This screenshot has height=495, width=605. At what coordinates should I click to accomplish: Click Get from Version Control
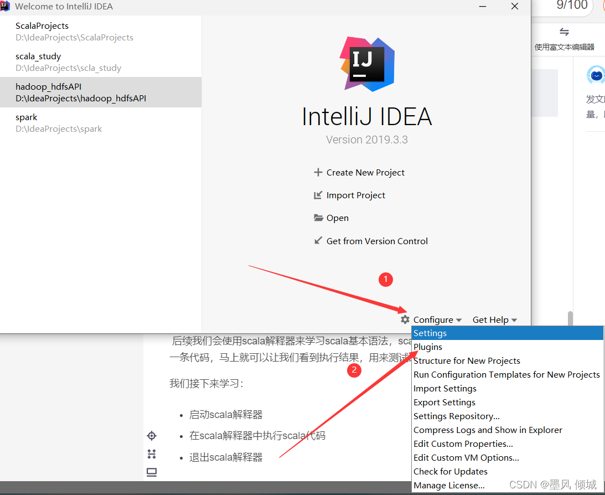click(377, 241)
